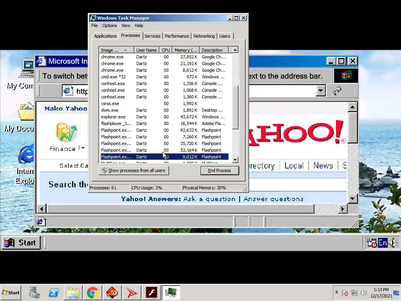The height and width of the screenshot is (301, 401).
Task: Sort processes by User Name column
Action: [146, 50]
